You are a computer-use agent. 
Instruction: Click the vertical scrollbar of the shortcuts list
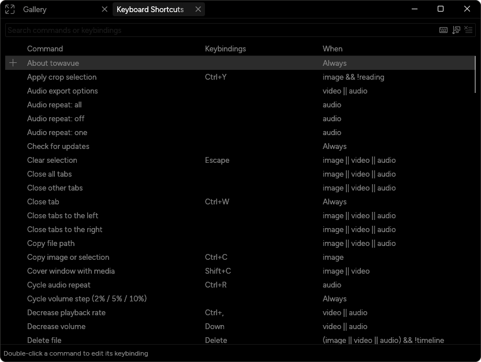pyautogui.click(x=475, y=74)
